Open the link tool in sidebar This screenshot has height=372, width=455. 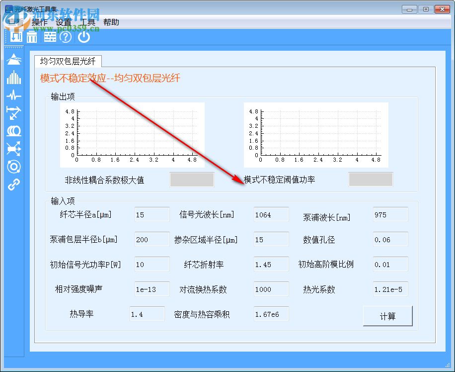(x=13, y=185)
